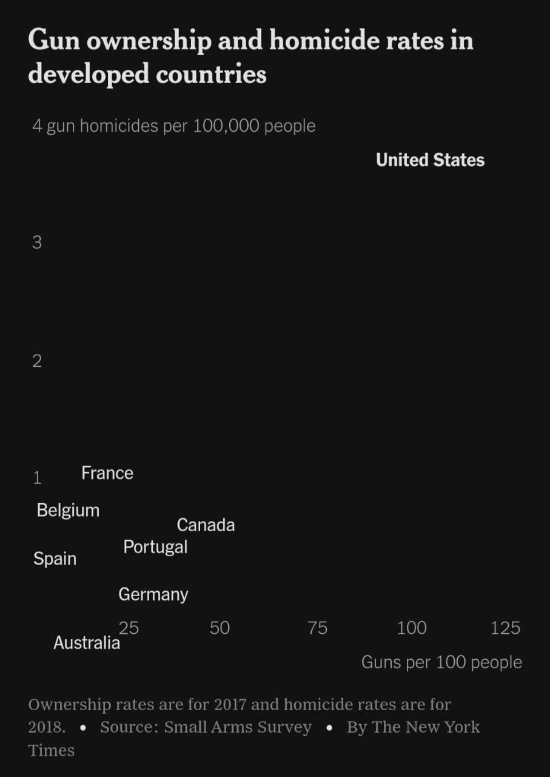This screenshot has height=777, width=550.
Task: Click the United States data label
Action: pyautogui.click(x=430, y=160)
